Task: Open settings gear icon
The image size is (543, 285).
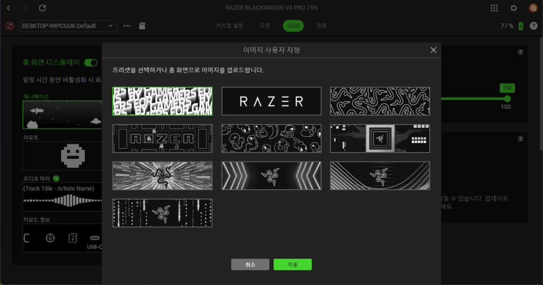Action: tap(514, 8)
